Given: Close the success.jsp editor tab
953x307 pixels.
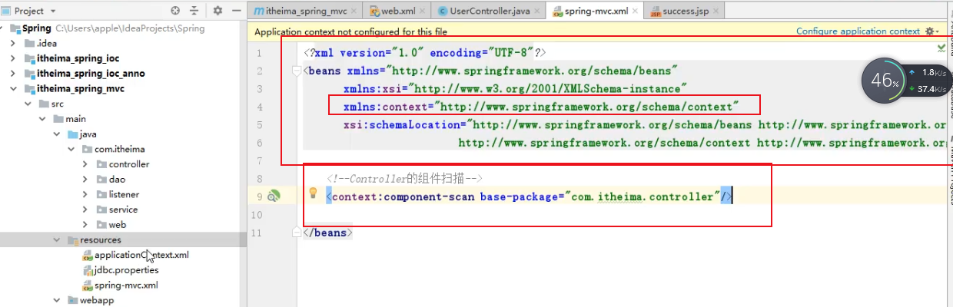Looking at the screenshot, I should 716,12.
